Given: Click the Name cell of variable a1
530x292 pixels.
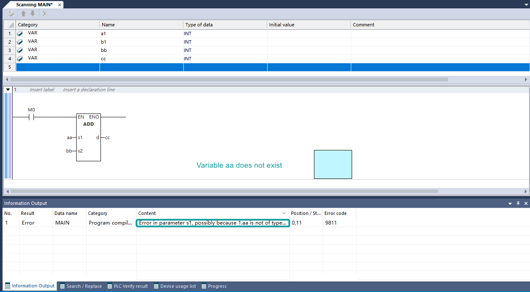Looking at the screenshot, I should click(141, 34).
